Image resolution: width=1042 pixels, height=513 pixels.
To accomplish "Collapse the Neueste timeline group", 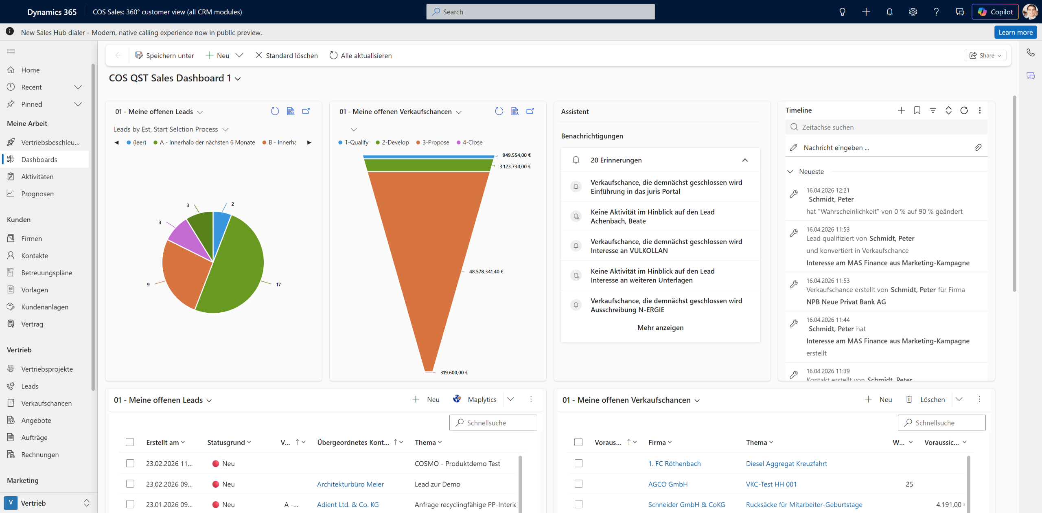I will [790, 171].
